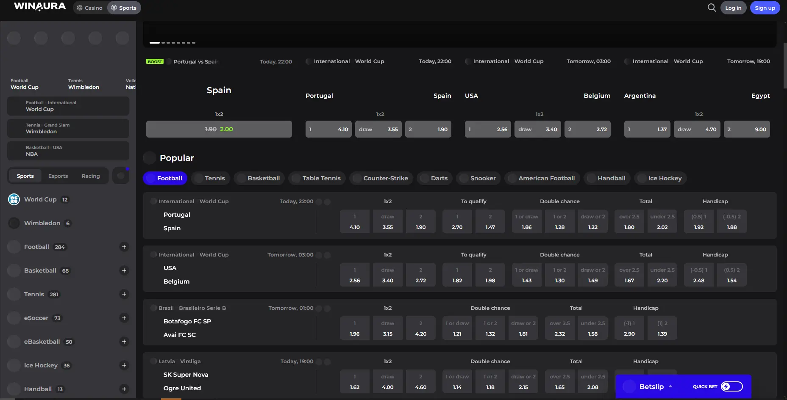Viewport: 787px width, 400px height.
Task: Choose the Handball popular filter
Action: (607, 178)
